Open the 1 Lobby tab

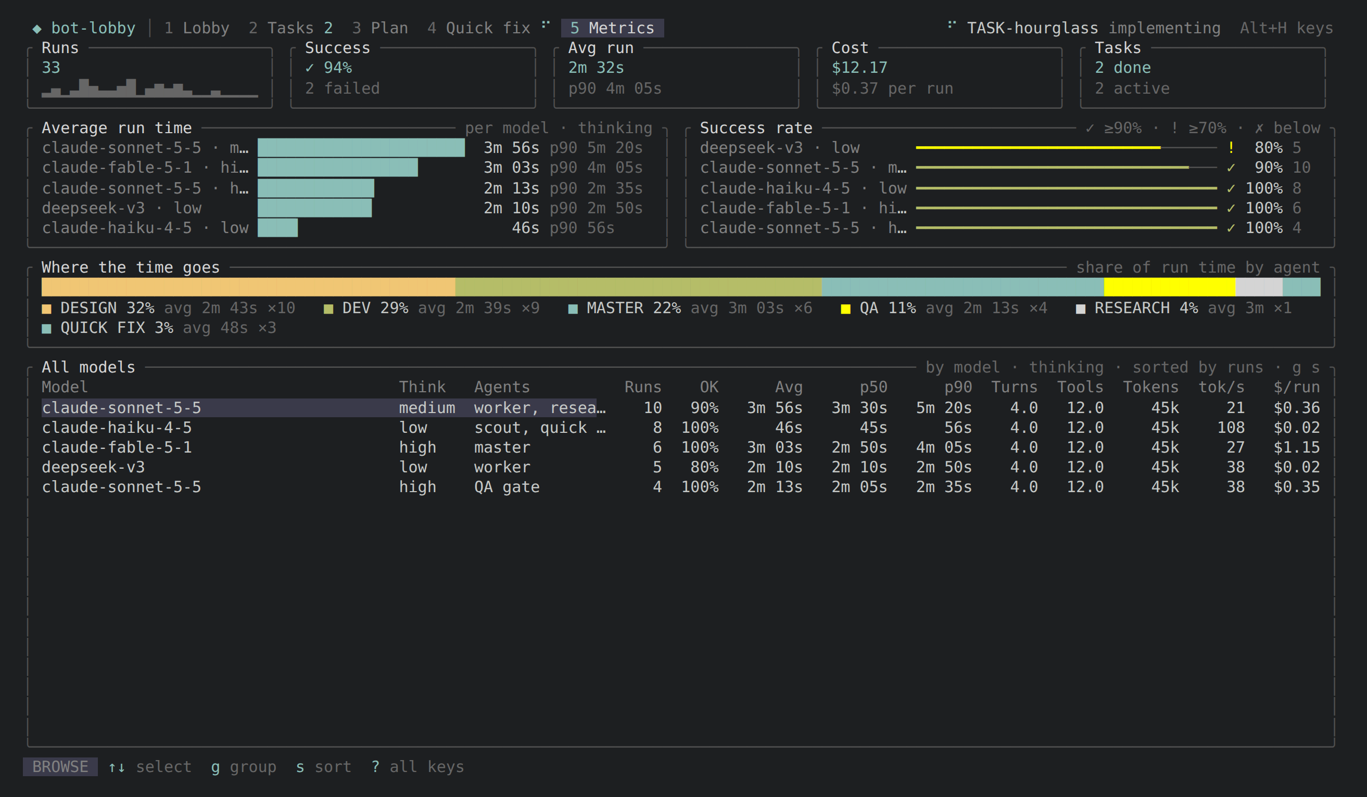pyautogui.click(x=196, y=28)
